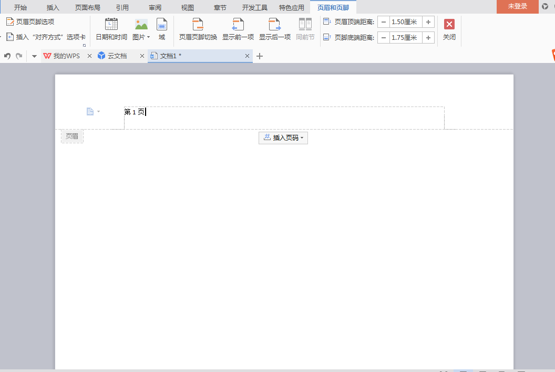The image size is (555, 372).
Task: Expand the quick access toolbar dropdown arrow
Action: (x=34, y=56)
